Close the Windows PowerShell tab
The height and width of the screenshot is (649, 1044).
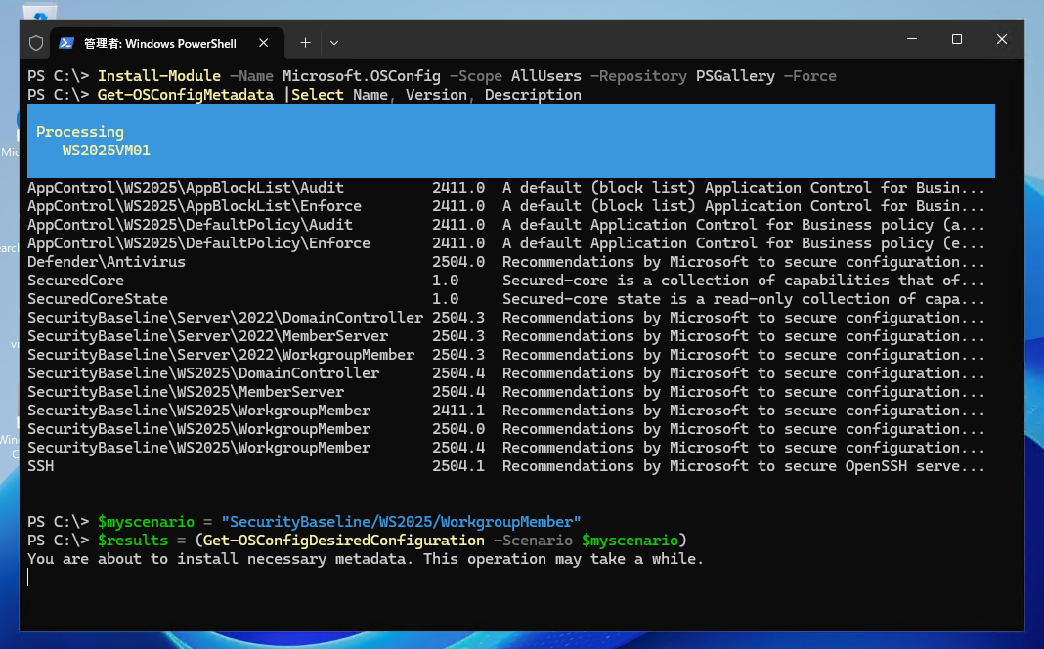pyautogui.click(x=263, y=42)
